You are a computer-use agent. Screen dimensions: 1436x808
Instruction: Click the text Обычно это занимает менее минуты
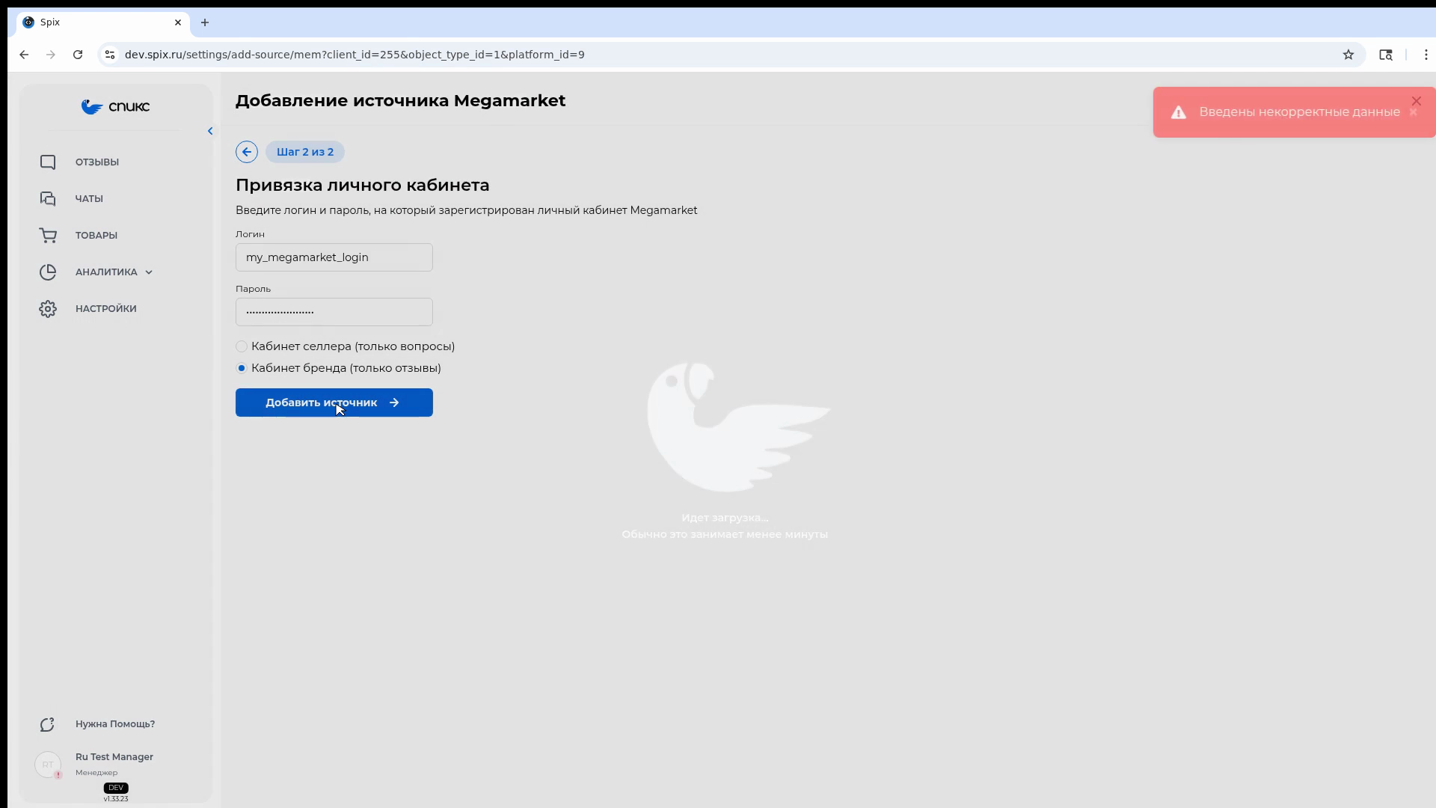725,534
